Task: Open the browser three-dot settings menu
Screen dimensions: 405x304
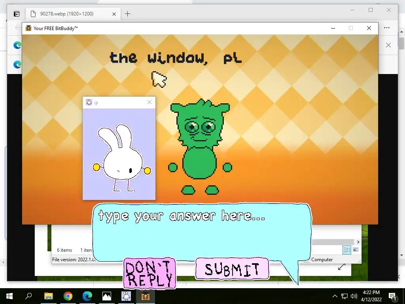Action: point(387,28)
